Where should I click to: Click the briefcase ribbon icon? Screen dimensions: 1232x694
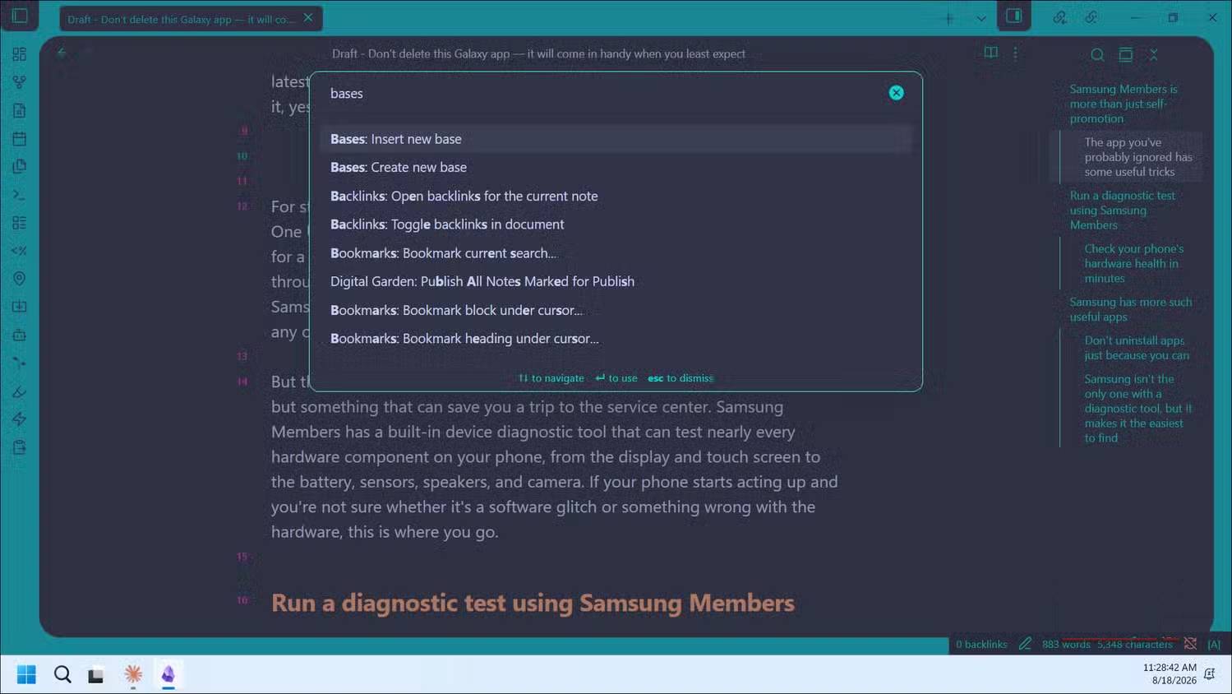point(20,335)
